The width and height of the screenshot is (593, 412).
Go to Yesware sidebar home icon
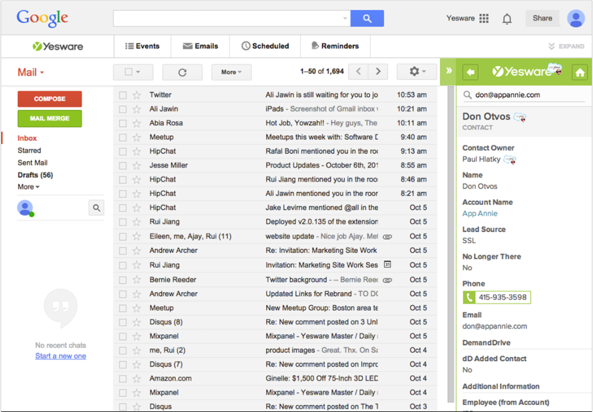(580, 72)
